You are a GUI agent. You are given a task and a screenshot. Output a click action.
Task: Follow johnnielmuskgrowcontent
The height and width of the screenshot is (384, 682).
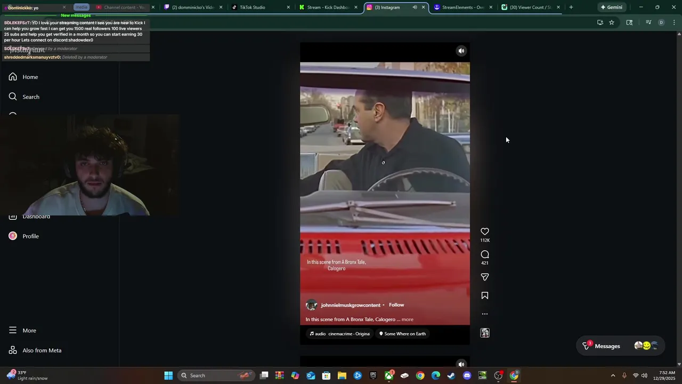(x=396, y=305)
